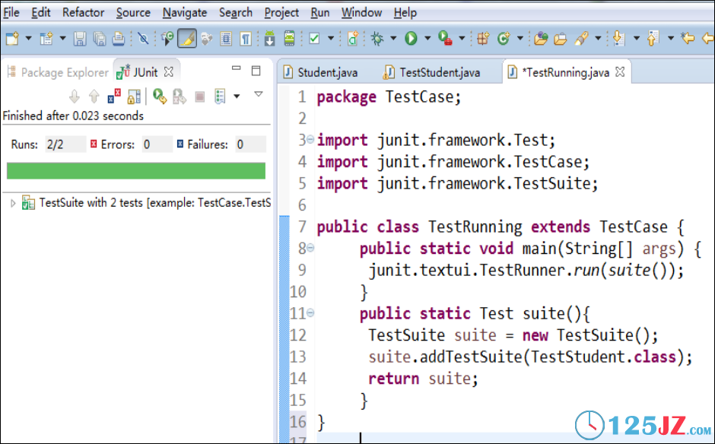Open the Debug configurations dropdown arrow
The height and width of the screenshot is (444, 715).
coord(393,38)
